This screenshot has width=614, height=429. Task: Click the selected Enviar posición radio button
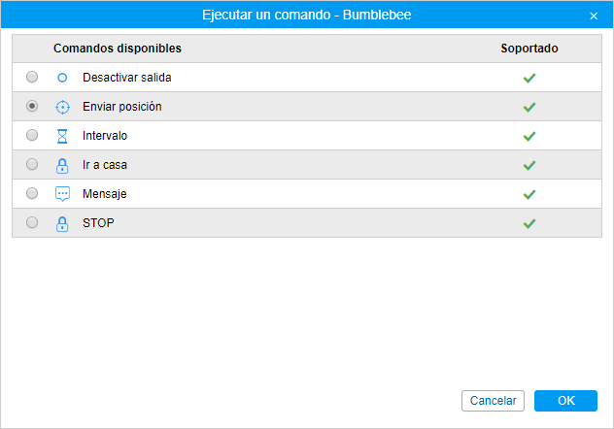point(32,106)
